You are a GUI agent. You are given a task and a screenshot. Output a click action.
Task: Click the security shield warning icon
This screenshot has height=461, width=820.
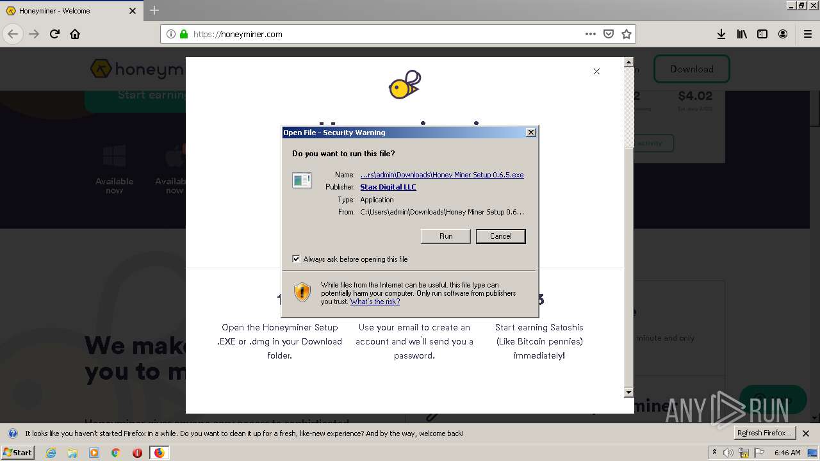[302, 293]
